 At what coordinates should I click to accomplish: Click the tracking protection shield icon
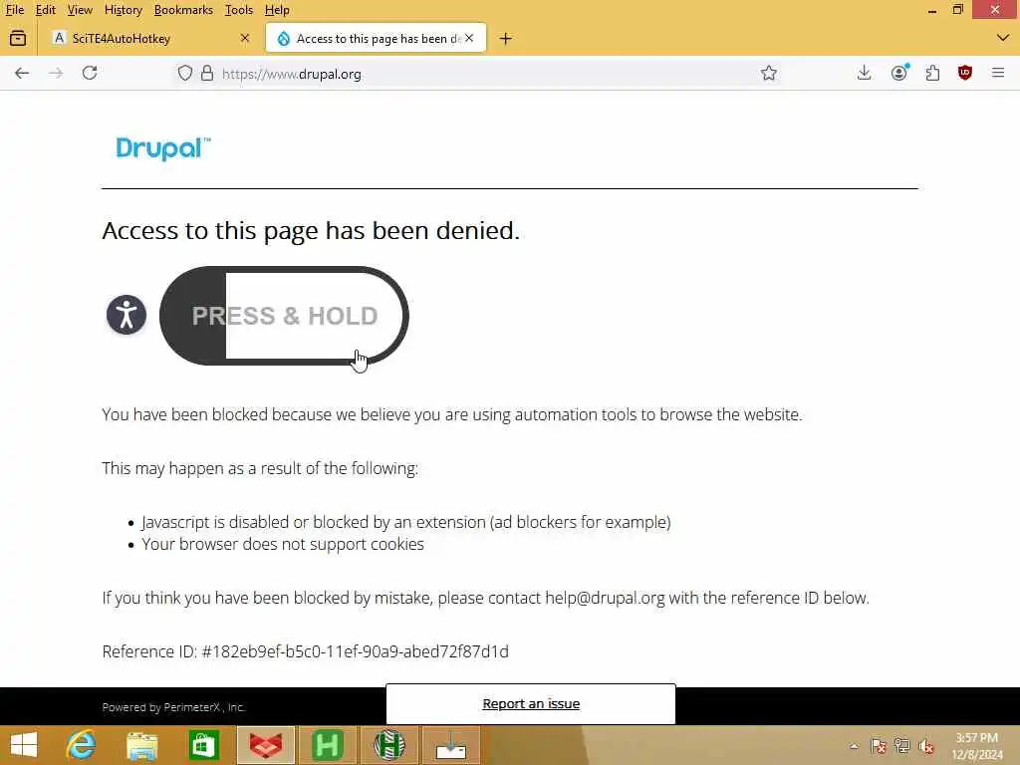tap(185, 73)
